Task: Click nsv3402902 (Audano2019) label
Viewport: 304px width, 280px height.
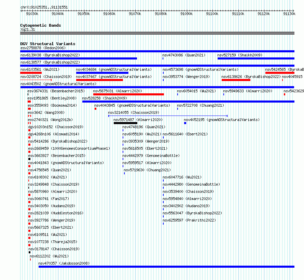Action: pos(186,206)
